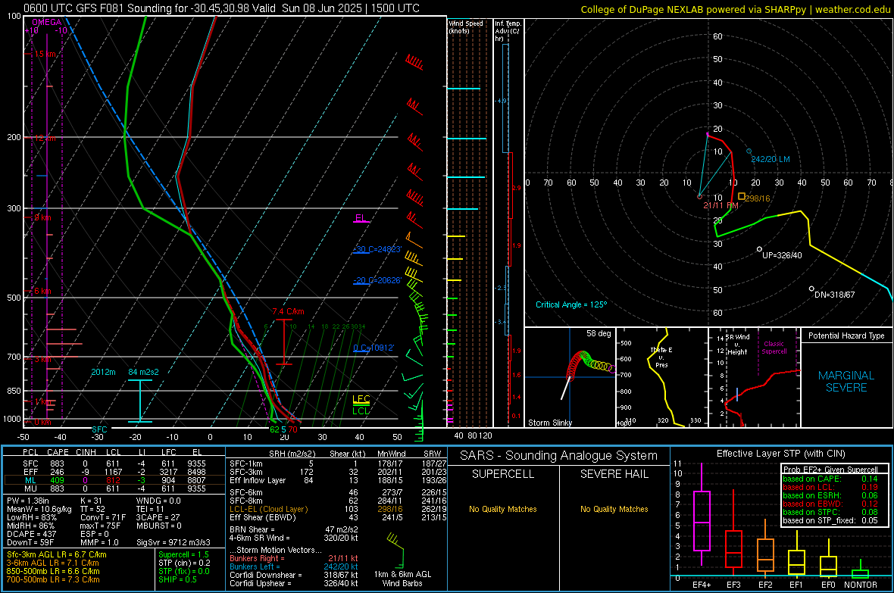This screenshot has height=593, width=894.
Task: Click the 84 m2s2 helicity label
Action: coord(144,373)
